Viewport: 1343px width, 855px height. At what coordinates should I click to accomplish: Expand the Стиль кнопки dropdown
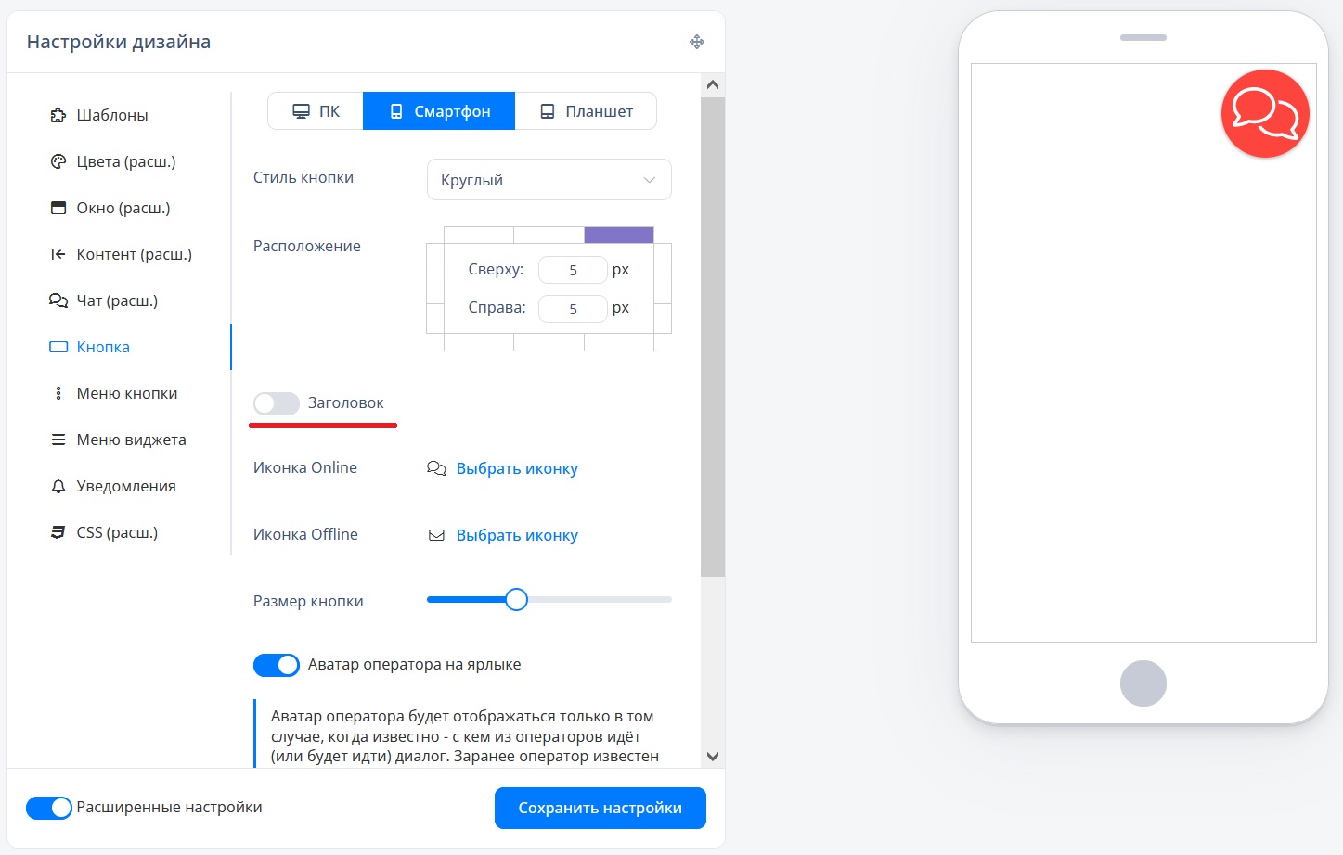click(549, 180)
